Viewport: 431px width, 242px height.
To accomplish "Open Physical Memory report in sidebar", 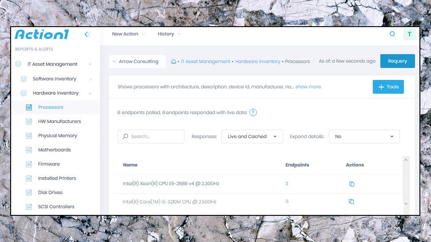I will [x=57, y=136].
